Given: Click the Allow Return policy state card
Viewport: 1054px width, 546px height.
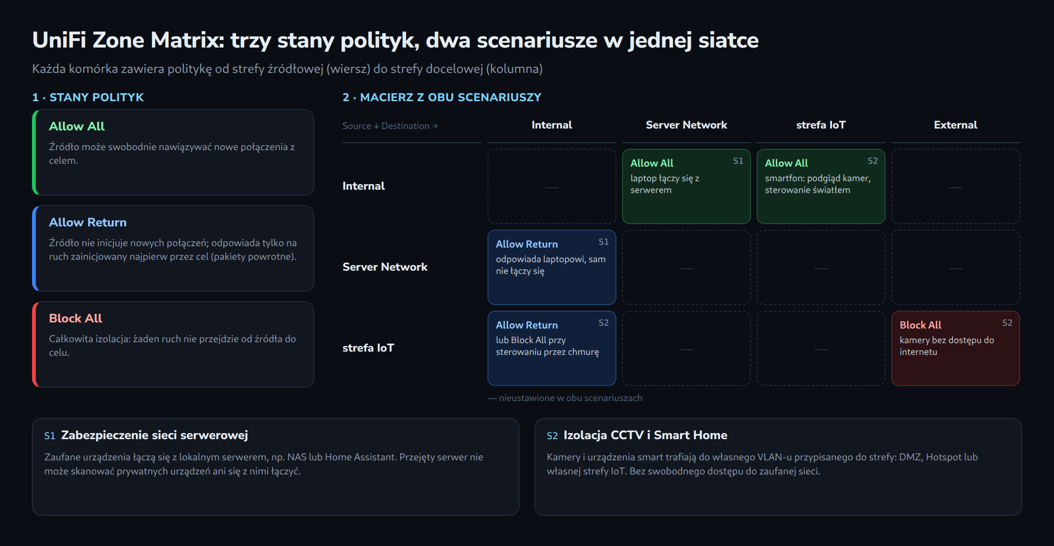Looking at the screenshot, I should click(x=173, y=249).
